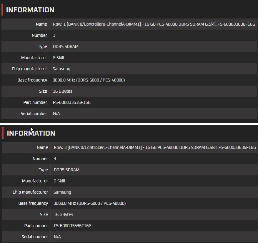258x243 pixels.
Task: Click Serial number label in second panel
Action: click(x=35, y=237)
